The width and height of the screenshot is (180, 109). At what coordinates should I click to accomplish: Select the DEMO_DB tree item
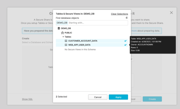[x=66, y=28]
